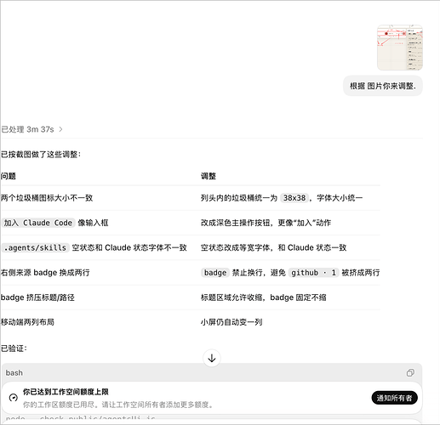
Task: Select the message bubble 根据 图片你来调整.
Action: click(x=383, y=86)
